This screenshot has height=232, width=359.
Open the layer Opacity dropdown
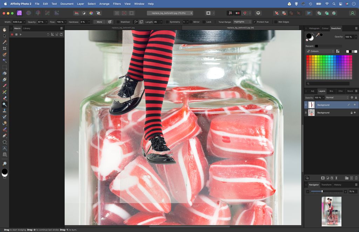(323, 97)
